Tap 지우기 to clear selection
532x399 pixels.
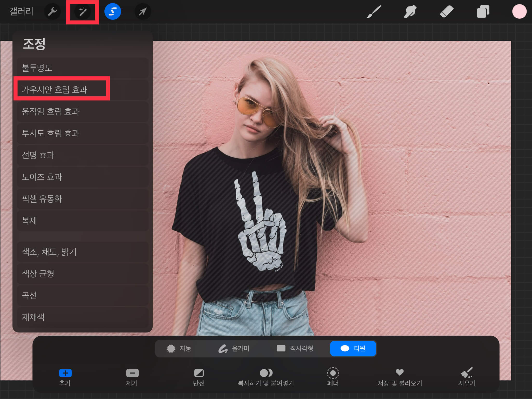point(467,377)
